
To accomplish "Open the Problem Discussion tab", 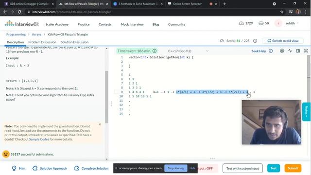I will [42, 42].
